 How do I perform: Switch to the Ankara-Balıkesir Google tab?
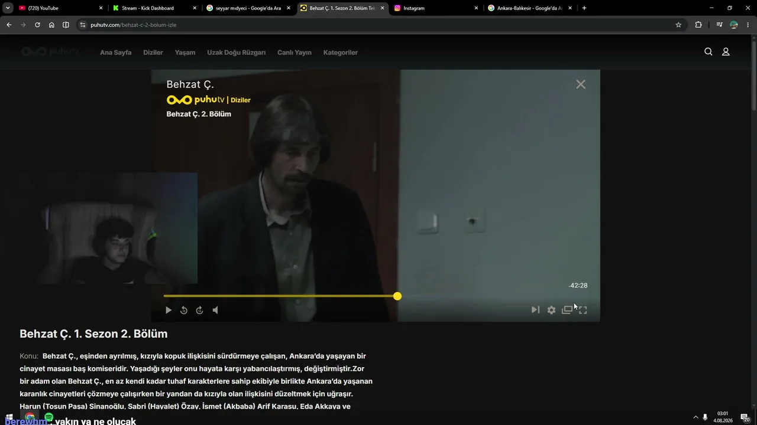(x=529, y=8)
